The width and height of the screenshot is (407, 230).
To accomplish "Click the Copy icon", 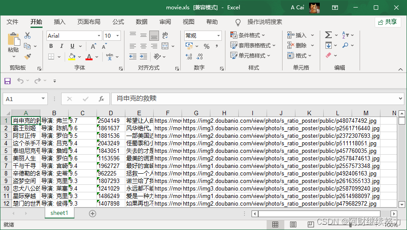I will [x=27, y=46].
